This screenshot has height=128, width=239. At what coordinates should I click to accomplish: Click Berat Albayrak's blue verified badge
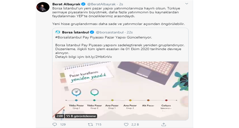point(83,4)
